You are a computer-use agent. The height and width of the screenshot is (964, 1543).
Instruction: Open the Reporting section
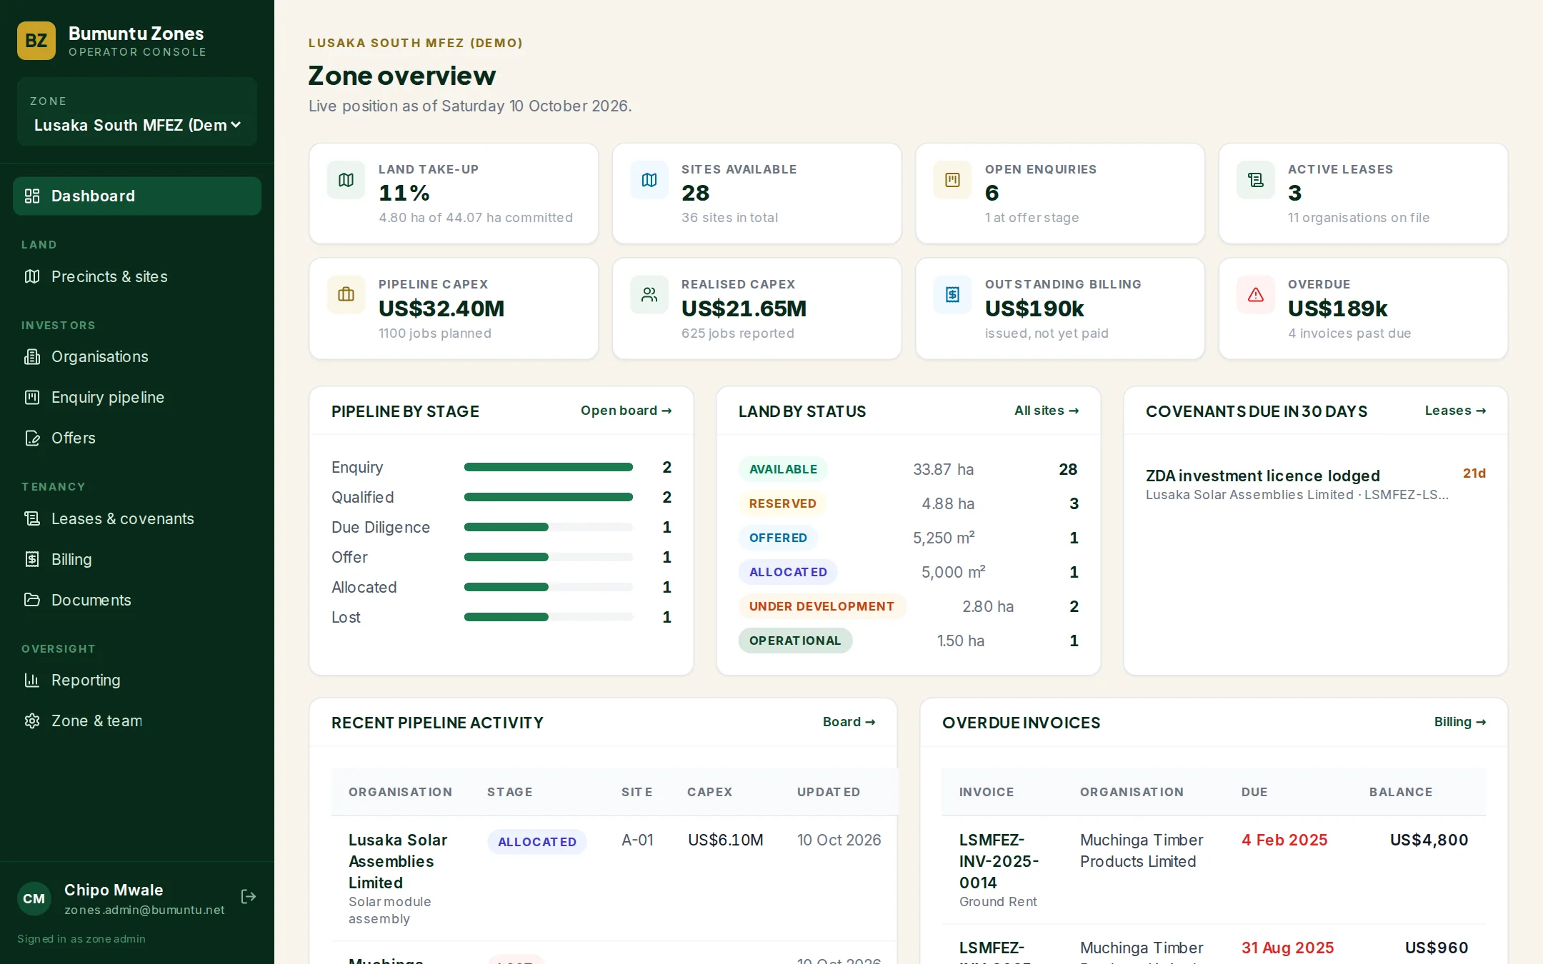coord(137,680)
